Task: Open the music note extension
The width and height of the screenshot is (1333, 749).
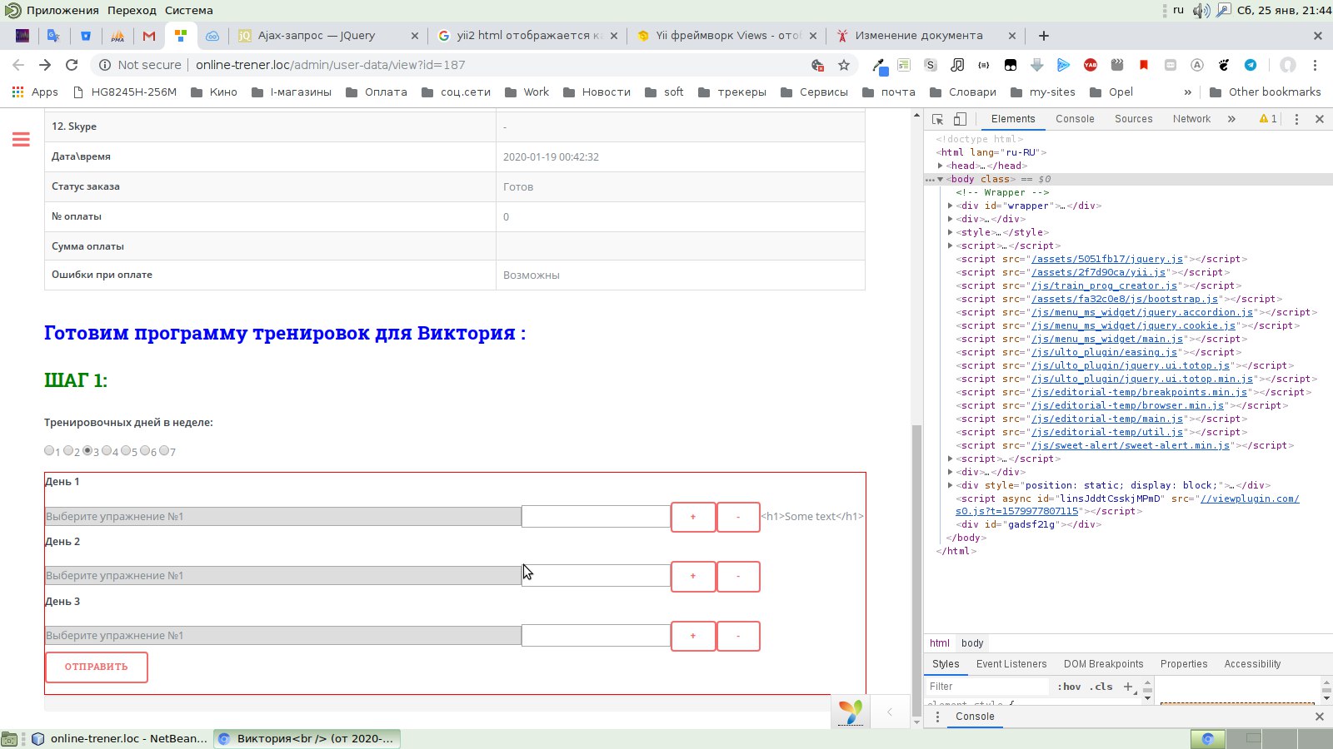Action: (x=957, y=65)
